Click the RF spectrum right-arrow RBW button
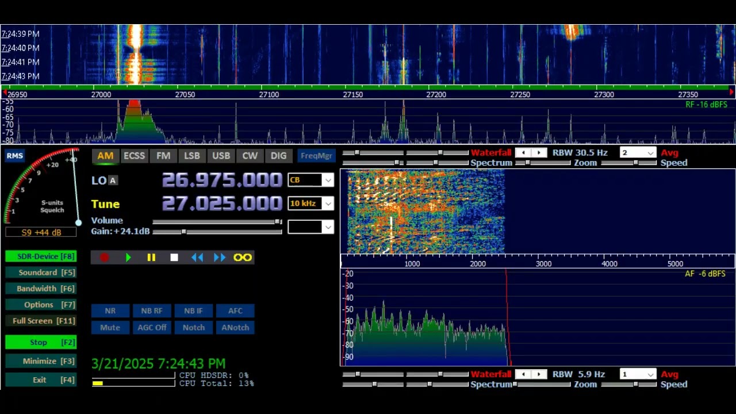 [x=539, y=153]
